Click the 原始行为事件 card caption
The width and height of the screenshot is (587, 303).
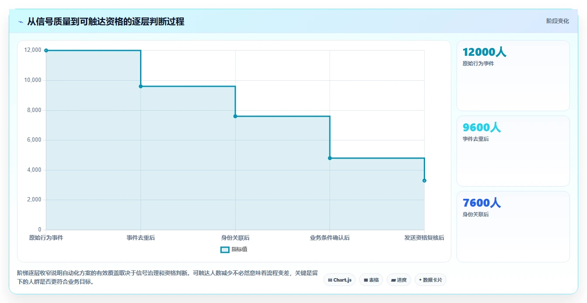[478, 64]
